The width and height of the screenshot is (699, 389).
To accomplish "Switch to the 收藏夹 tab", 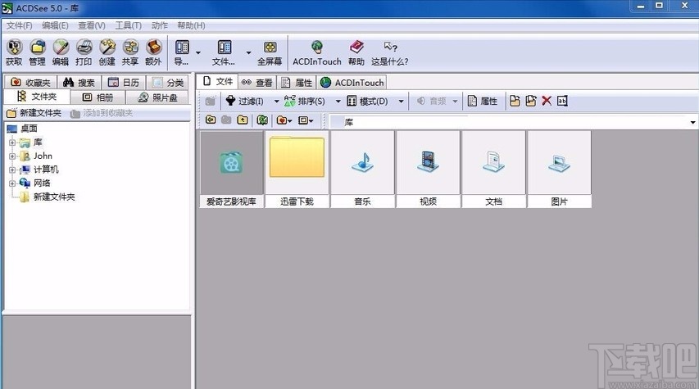I will (x=30, y=83).
